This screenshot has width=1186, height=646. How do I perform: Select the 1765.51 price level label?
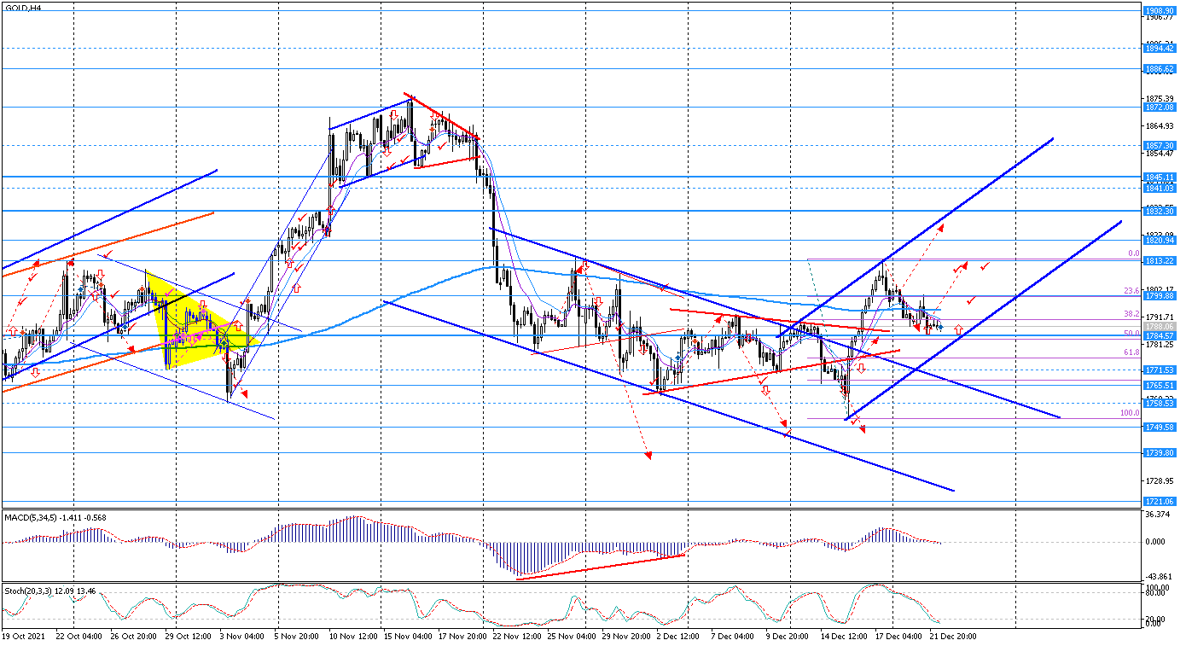click(x=1160, y=386)
